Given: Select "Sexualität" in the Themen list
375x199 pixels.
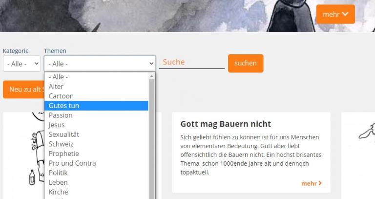Looking at the screenshot, I should pos(63,134).
